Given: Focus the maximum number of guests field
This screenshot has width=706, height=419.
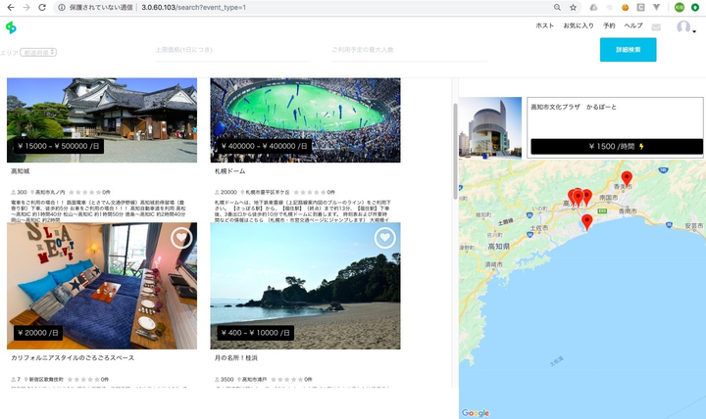Looking at the screenshot, I should (409, 50).
